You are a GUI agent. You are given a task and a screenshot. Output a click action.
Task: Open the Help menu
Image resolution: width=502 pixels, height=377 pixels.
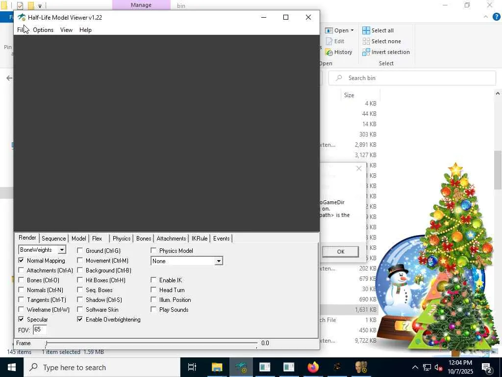85,30
